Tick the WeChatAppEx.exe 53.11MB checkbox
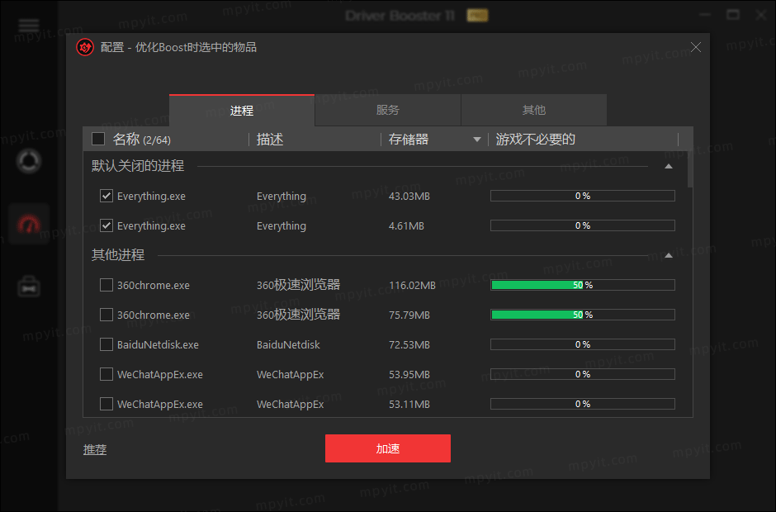Screen dimensions: 776x512 click(x=106, y=404)
